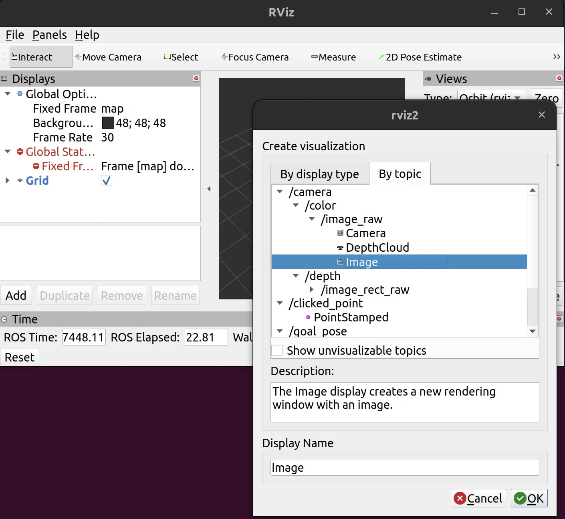
Task: Enable Show unvisualizable topics checkbox
Action: pos(277,350)
